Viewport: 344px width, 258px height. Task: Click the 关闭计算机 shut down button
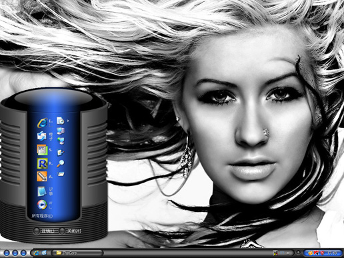(70, 231)
